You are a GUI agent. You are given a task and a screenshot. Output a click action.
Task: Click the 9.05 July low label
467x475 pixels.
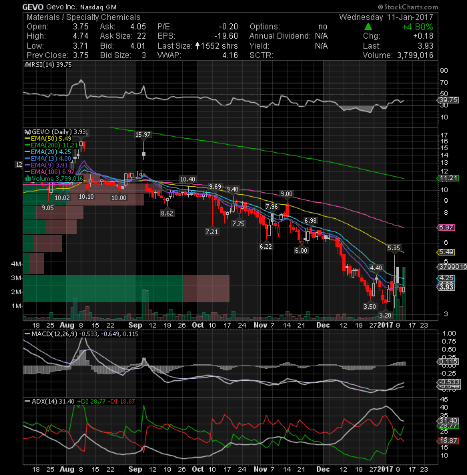click(x=47, y=208)
